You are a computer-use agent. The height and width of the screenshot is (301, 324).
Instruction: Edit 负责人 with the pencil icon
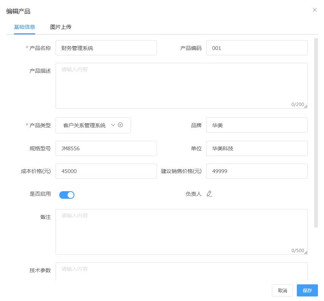[209, 194]
